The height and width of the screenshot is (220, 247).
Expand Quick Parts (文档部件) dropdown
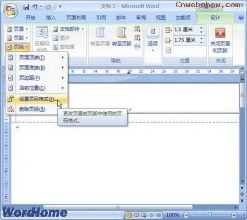[68, 29]
